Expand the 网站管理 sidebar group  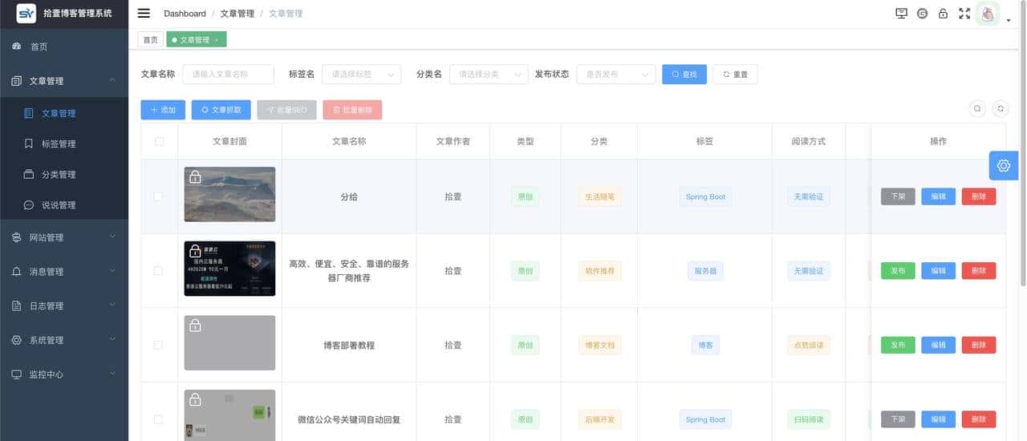pos(64,237)
